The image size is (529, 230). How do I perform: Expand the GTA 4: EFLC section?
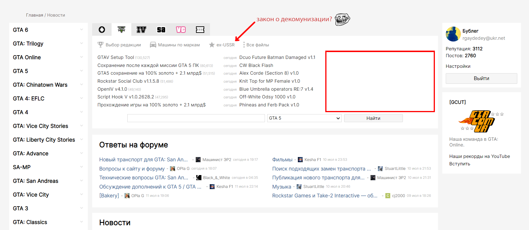[x=82, y=98]
